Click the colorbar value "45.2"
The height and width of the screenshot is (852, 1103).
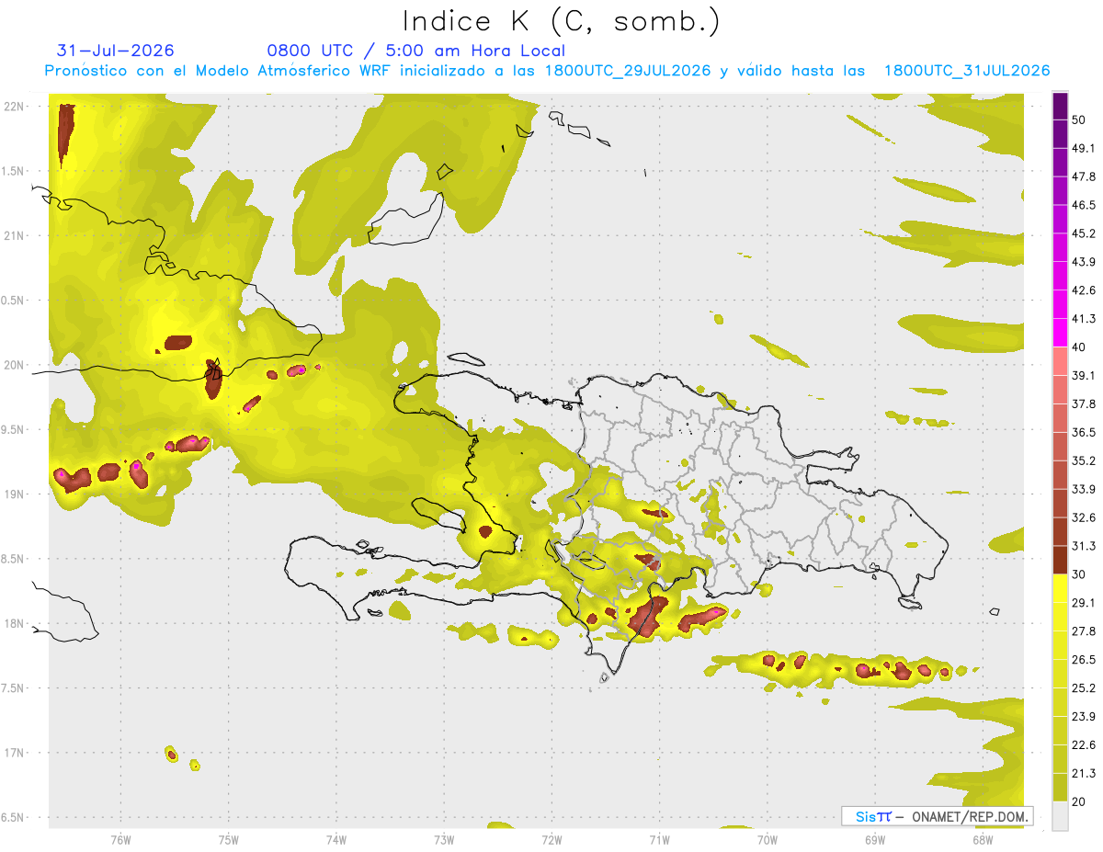pos(1084,233)
